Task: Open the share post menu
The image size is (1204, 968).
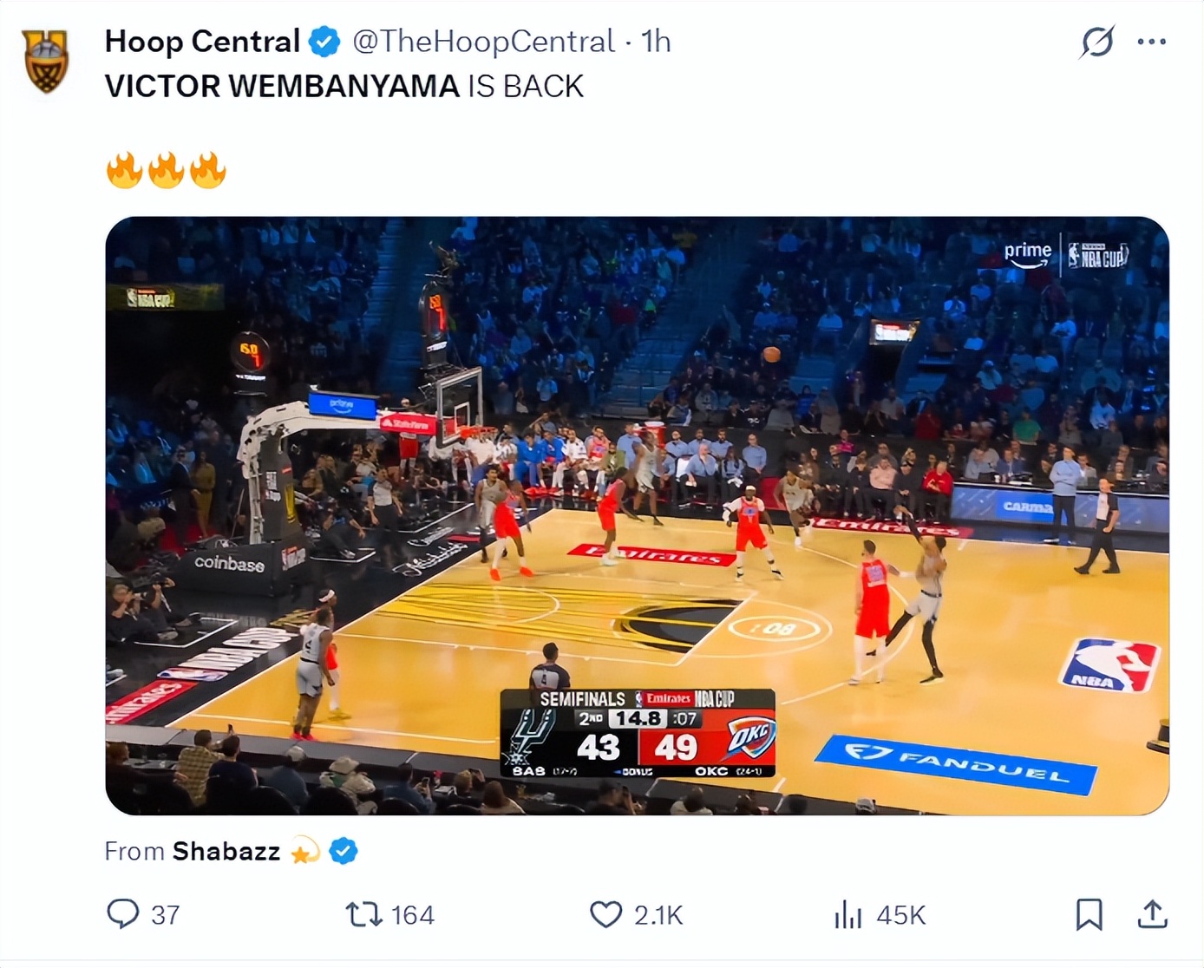Action: [1152, 914]
